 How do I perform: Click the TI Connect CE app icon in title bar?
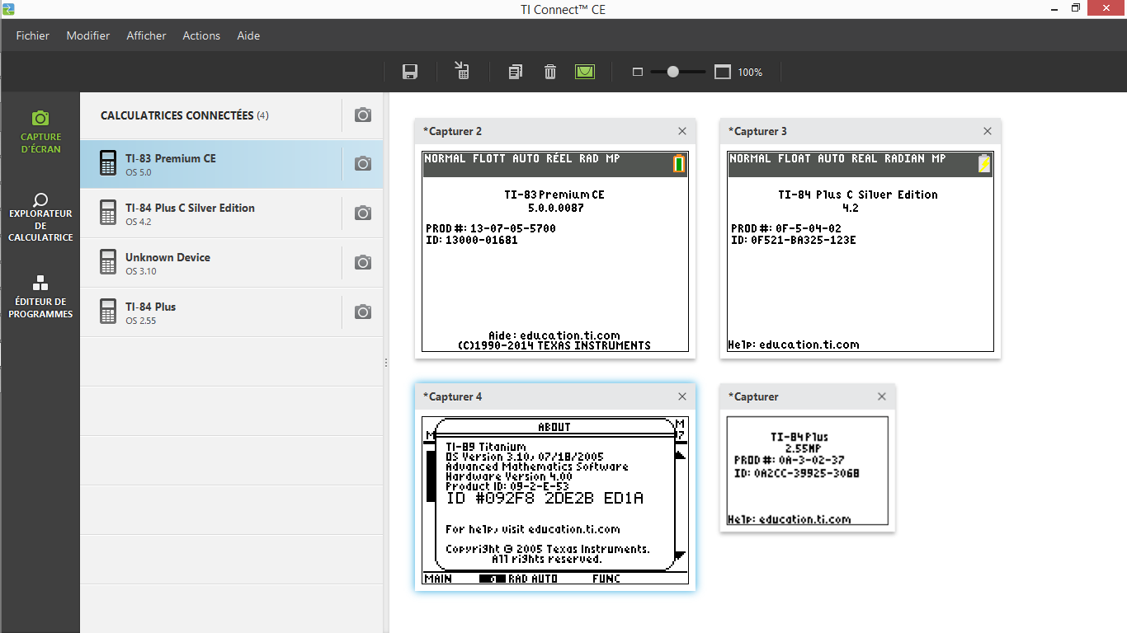click(x=8, y=9)
